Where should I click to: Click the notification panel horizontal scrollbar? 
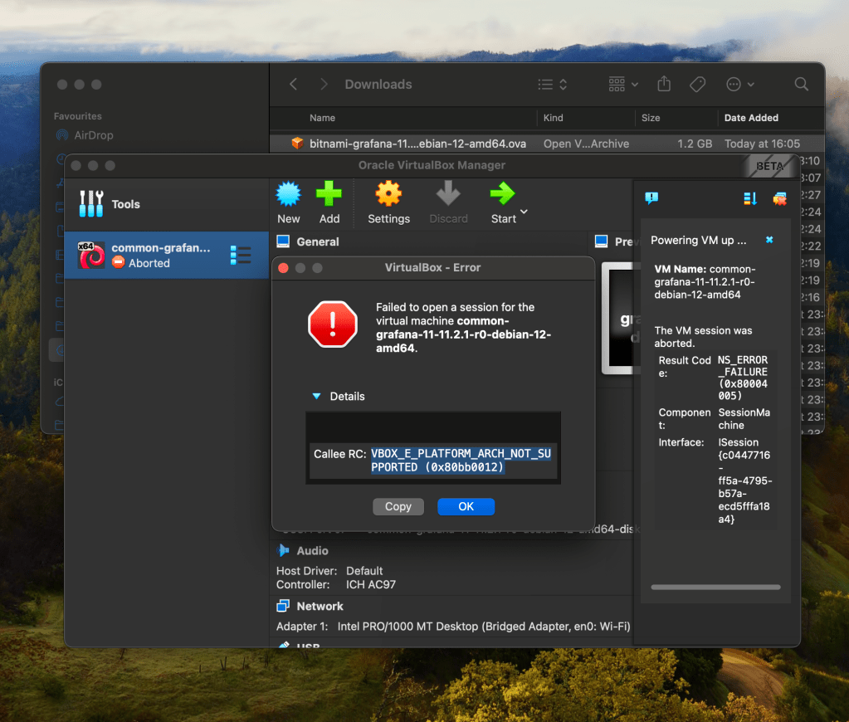(x=715, y=587)
